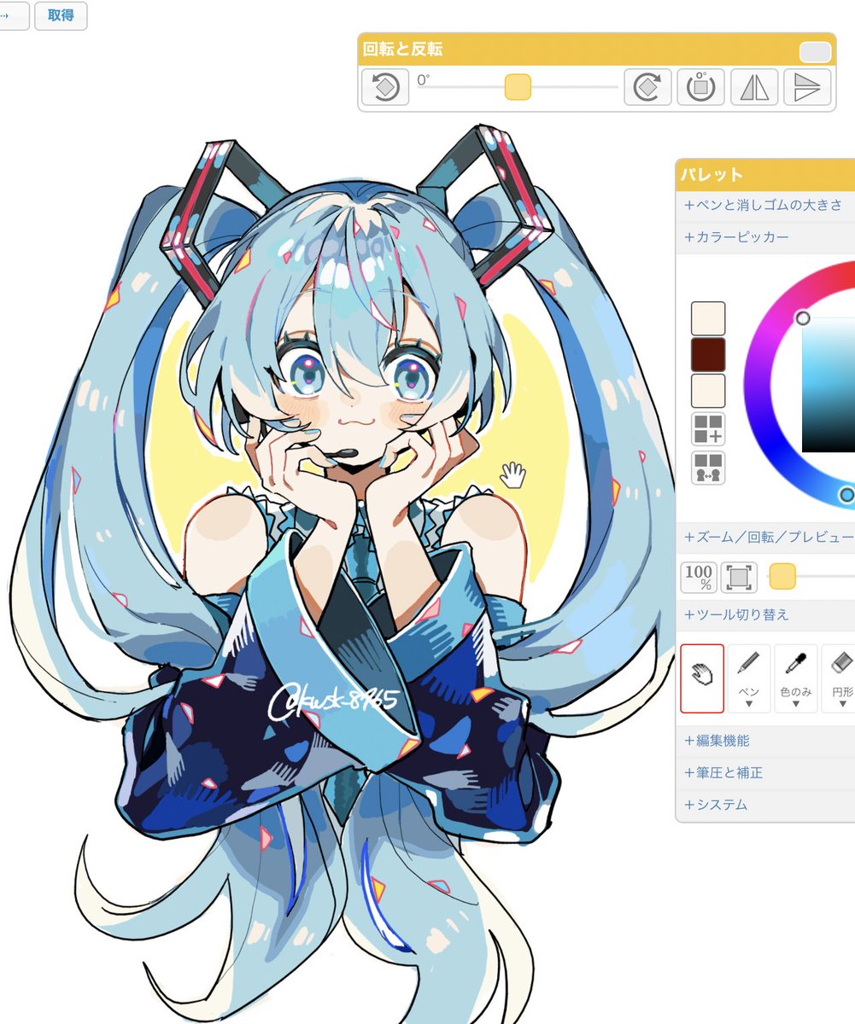Click the rotate clockwise icon

pos(647,87)
